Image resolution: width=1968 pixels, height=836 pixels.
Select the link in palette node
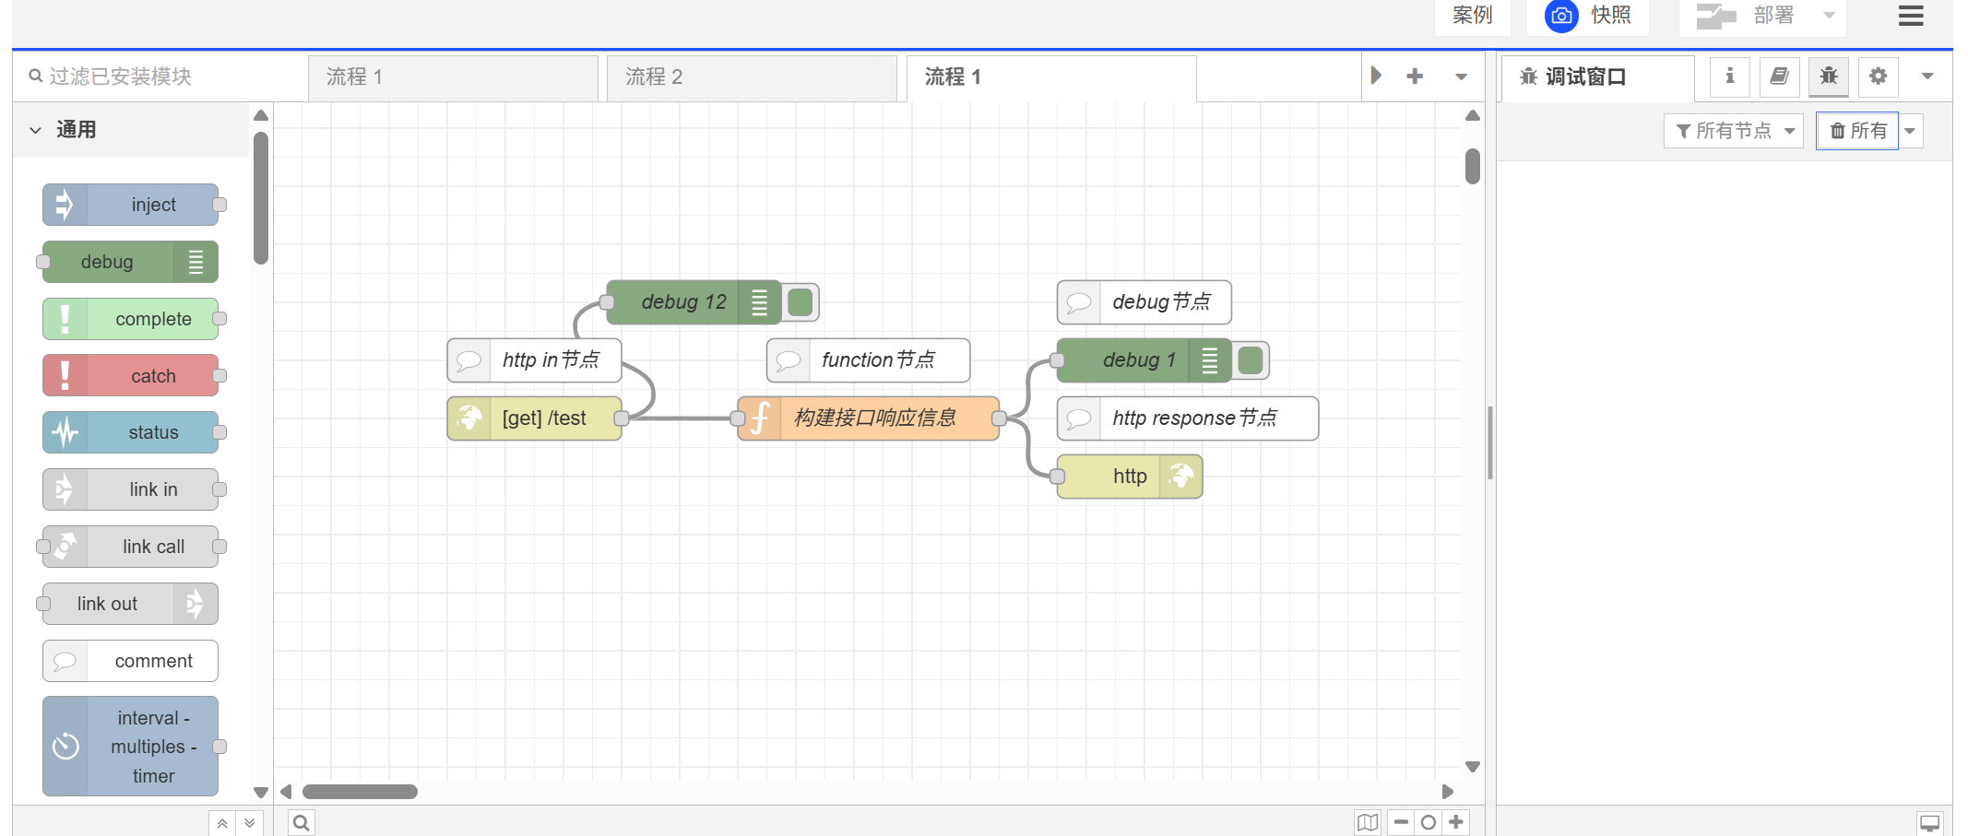(x=130, y=489)
